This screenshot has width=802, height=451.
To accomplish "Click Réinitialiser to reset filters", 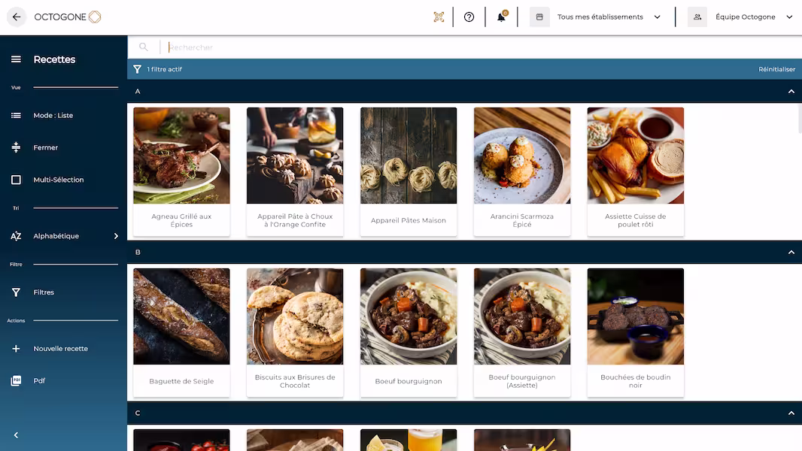I will [776, 69].
